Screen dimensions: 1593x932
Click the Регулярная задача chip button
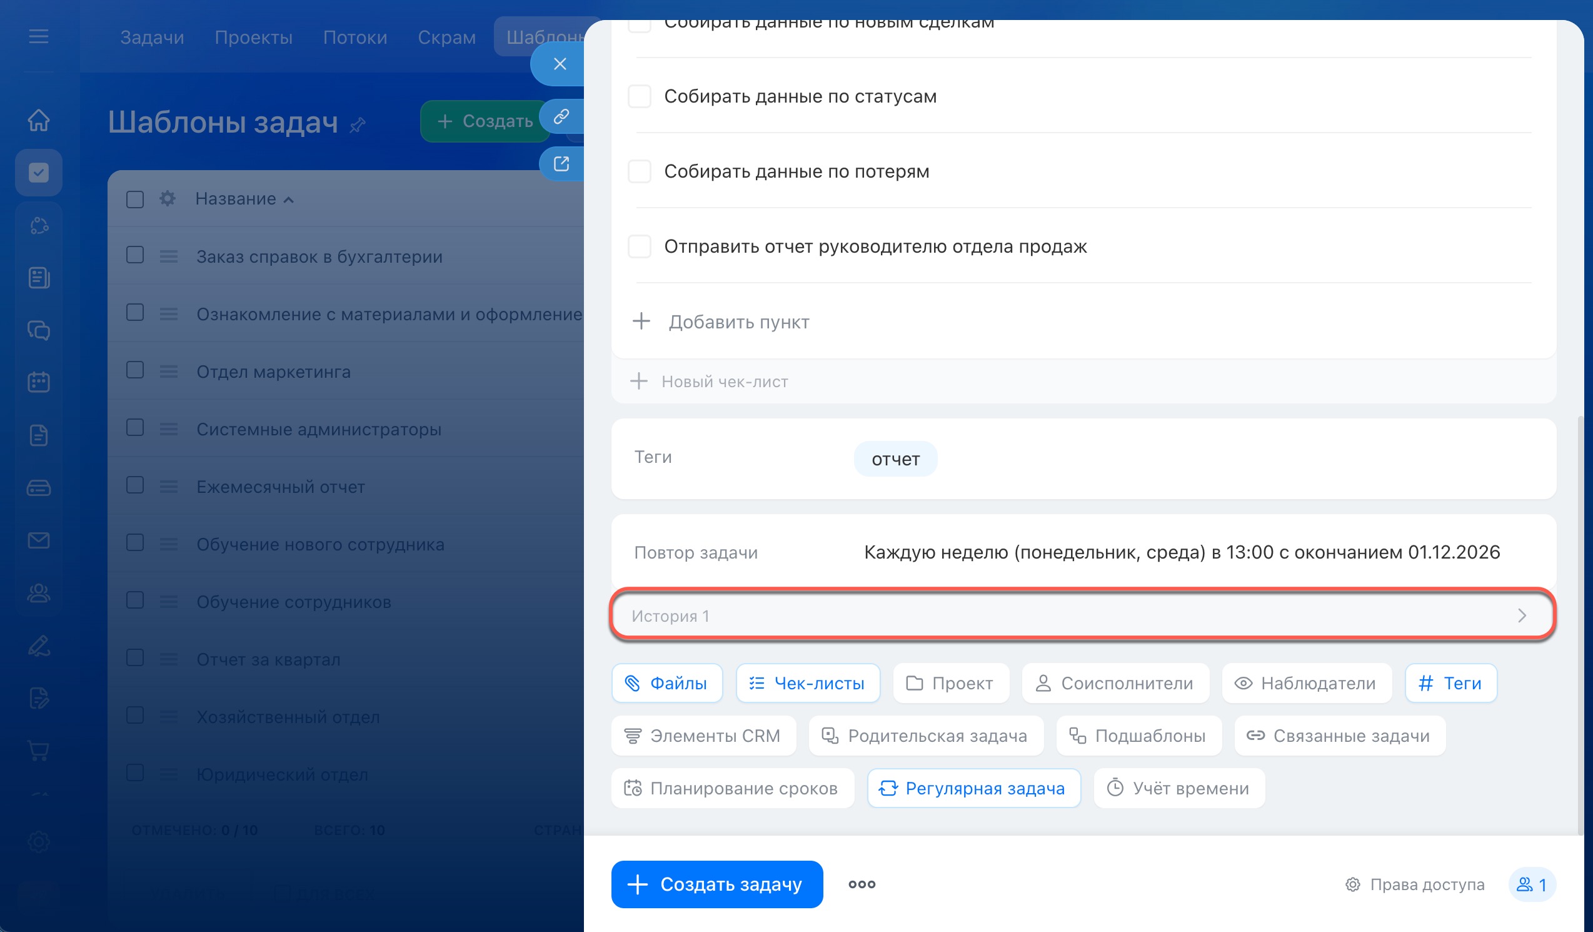[973, 789]
